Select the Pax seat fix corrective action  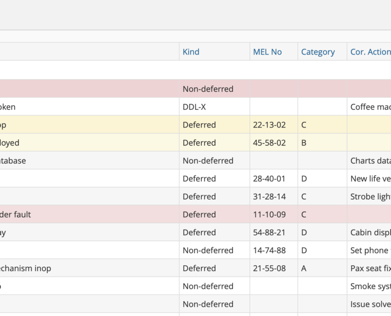370,268
